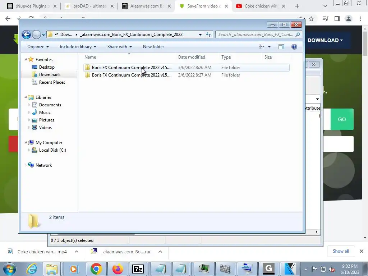368x276 pixels.
Task: Click Show all downloads
Action: point(341,251)
